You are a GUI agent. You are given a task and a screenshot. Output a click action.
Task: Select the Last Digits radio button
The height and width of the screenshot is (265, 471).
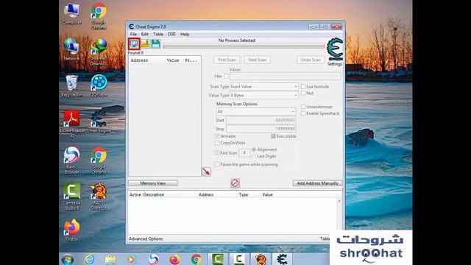click(x=254, y=156)
